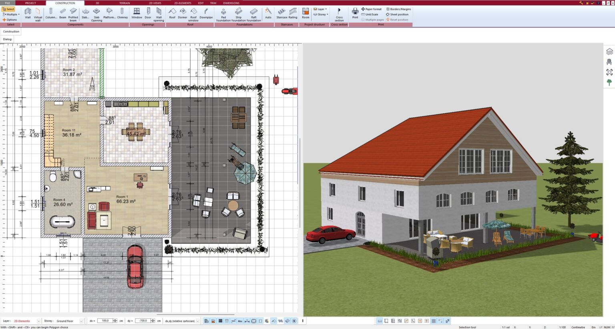Open the Cross section tool
This screenshot has width=615, height=329.
click(x=339, y=14)
